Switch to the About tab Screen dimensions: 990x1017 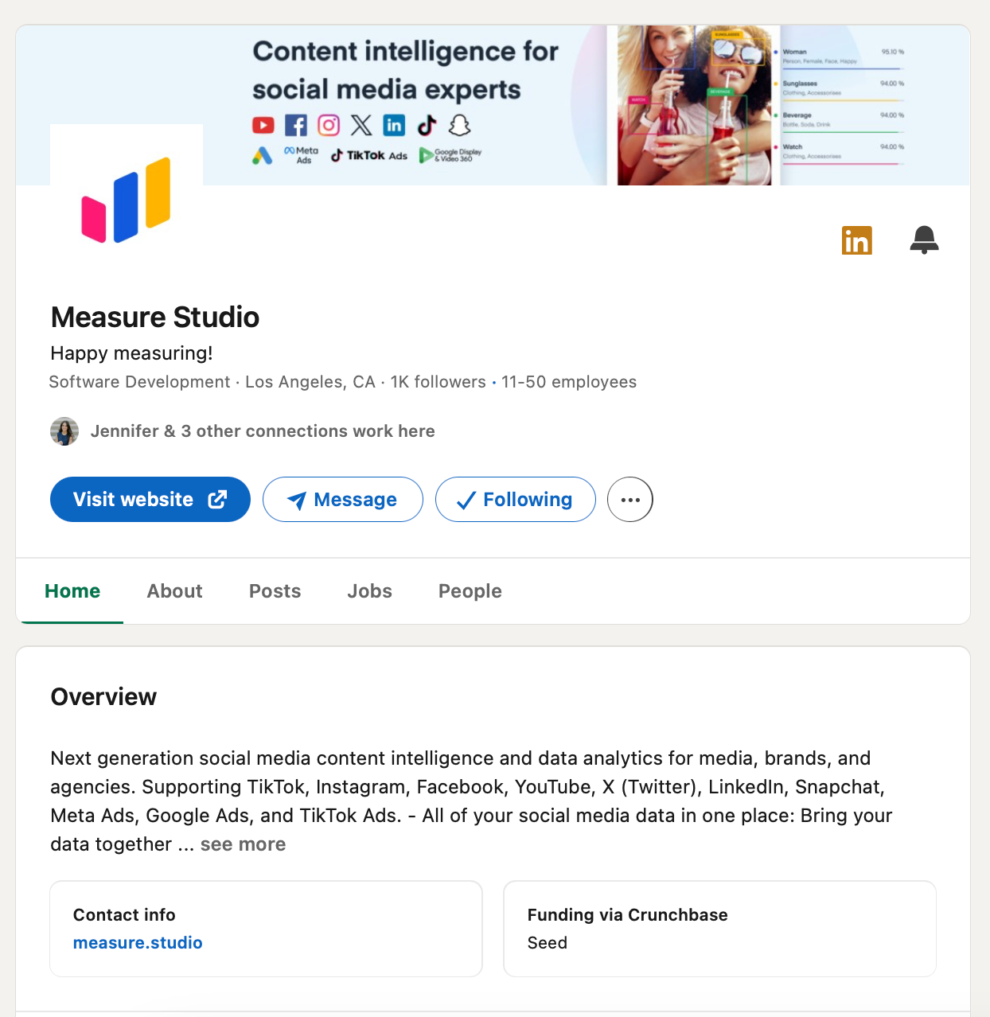pos(175,591)
